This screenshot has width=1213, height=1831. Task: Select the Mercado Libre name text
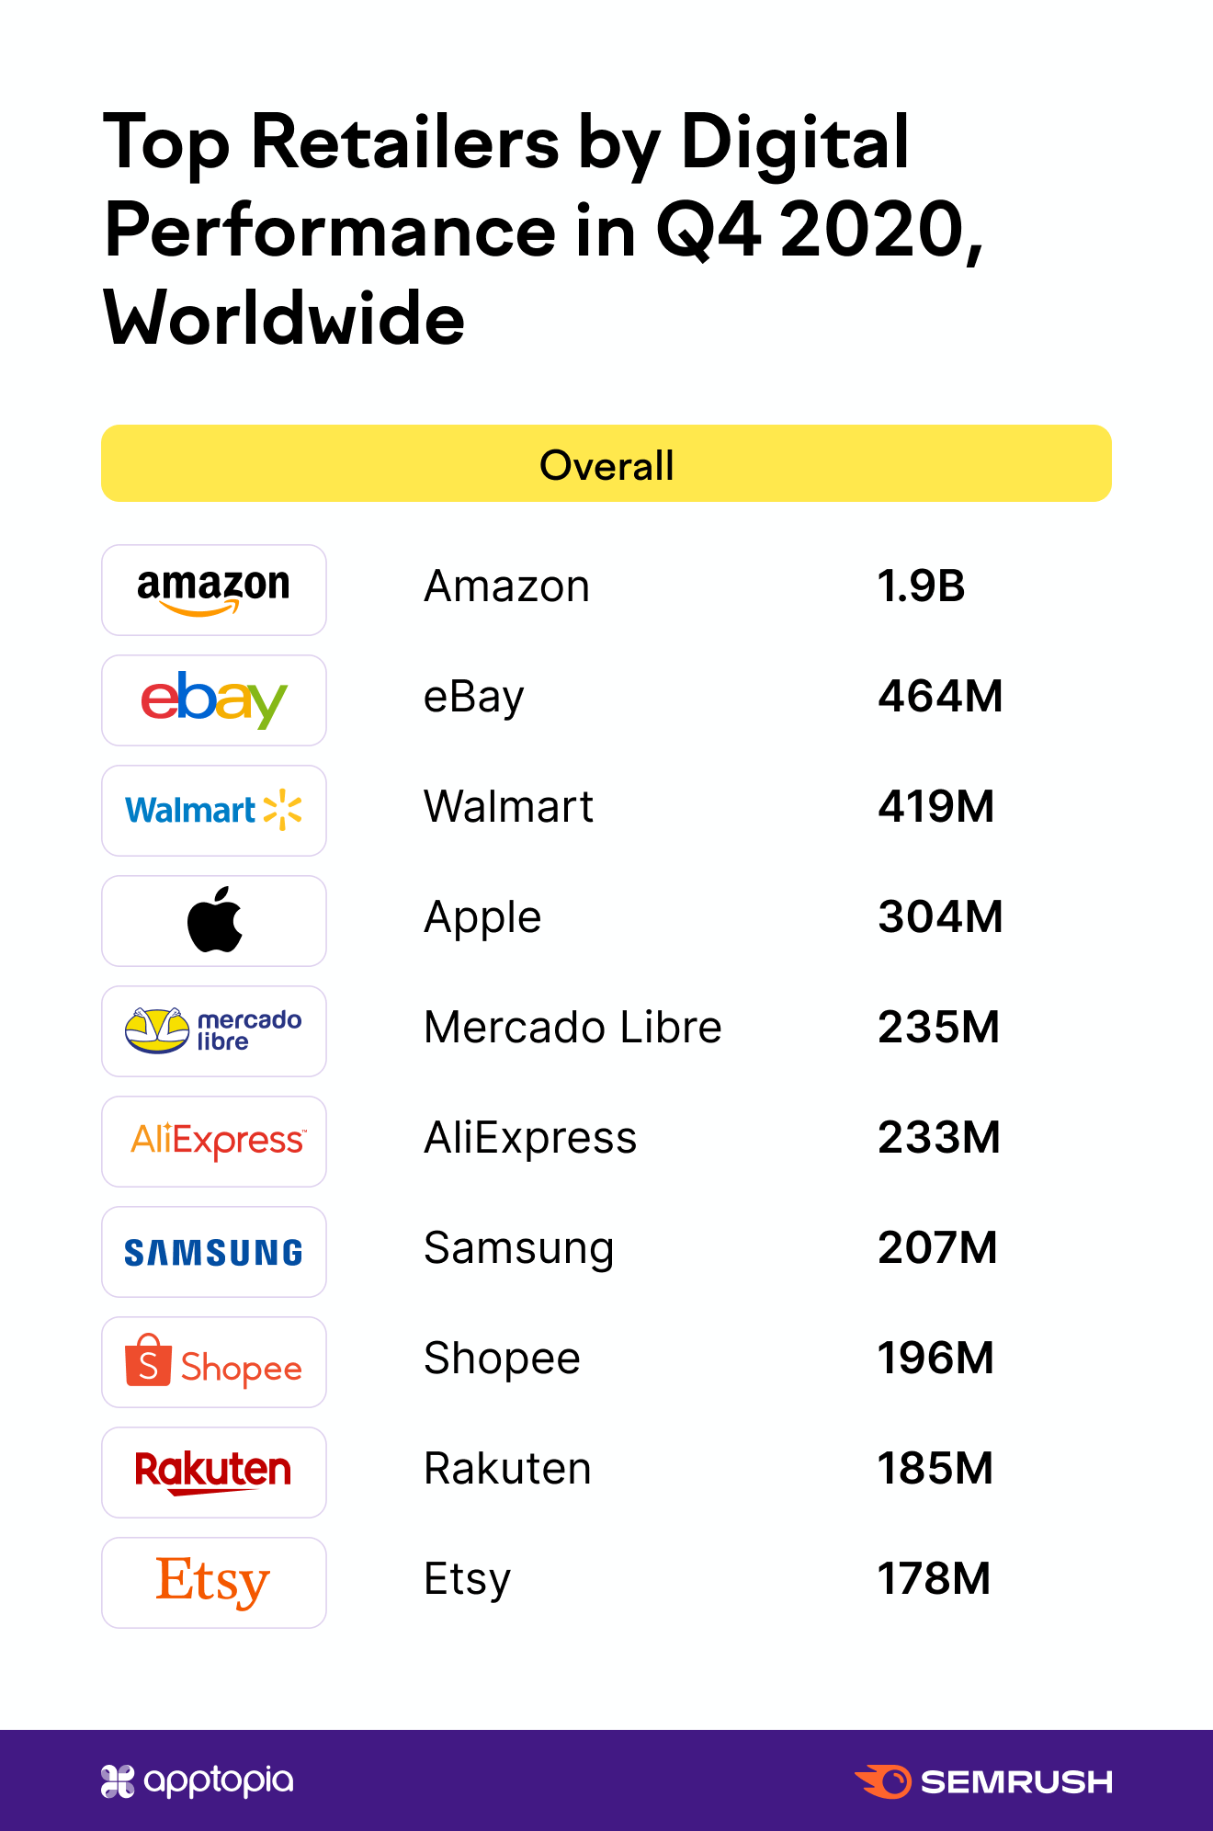(x=572, y=1028)
